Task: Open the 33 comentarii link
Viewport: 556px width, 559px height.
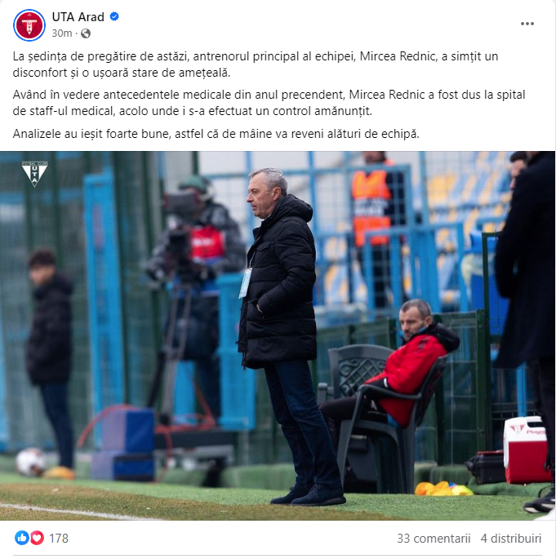Action: (434, 538)
